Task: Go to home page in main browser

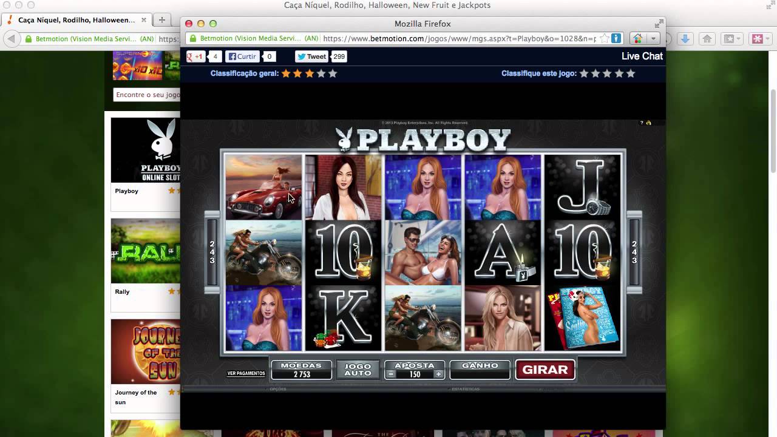Action: (707, 39)
